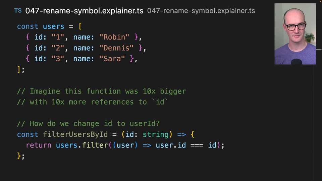
Task: Place cursor on users in the const declaration
Action: pyautogui.click(x=53, y=26)
